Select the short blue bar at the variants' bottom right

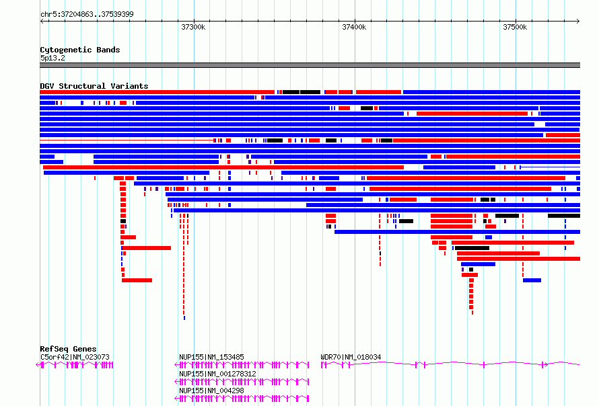[532, 280]
